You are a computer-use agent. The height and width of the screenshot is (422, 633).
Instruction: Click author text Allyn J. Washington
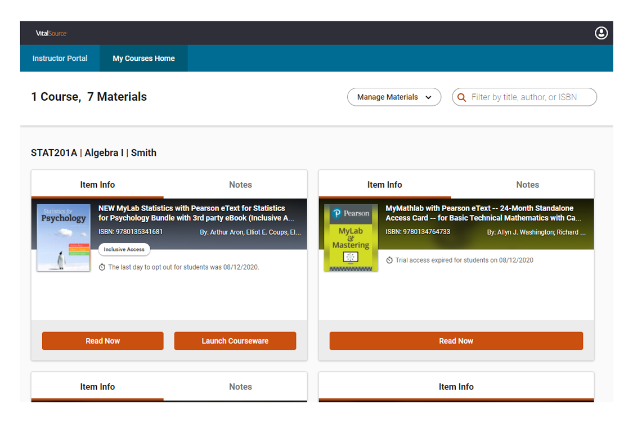[536, 232]
